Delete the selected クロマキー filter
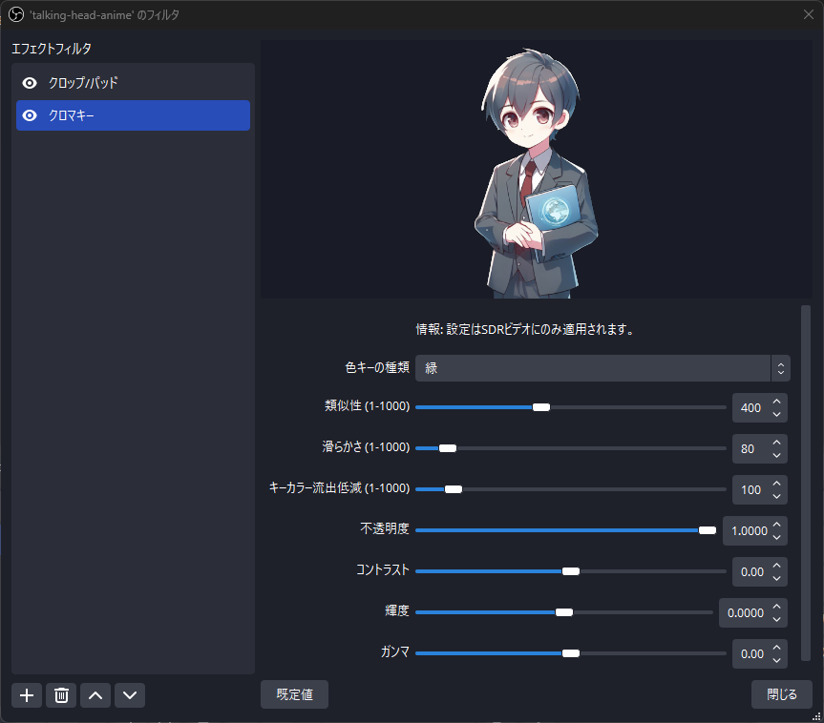This screenshot has width=824, height=723. point(60,695)
